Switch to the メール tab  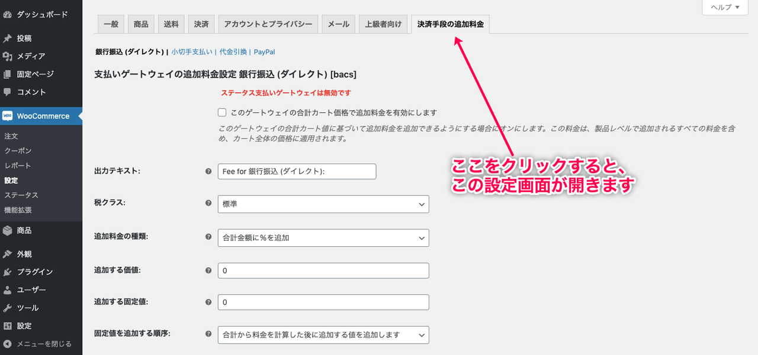339,24
